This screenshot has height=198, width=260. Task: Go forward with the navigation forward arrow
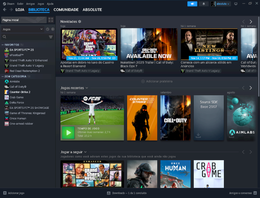(11, 10)
